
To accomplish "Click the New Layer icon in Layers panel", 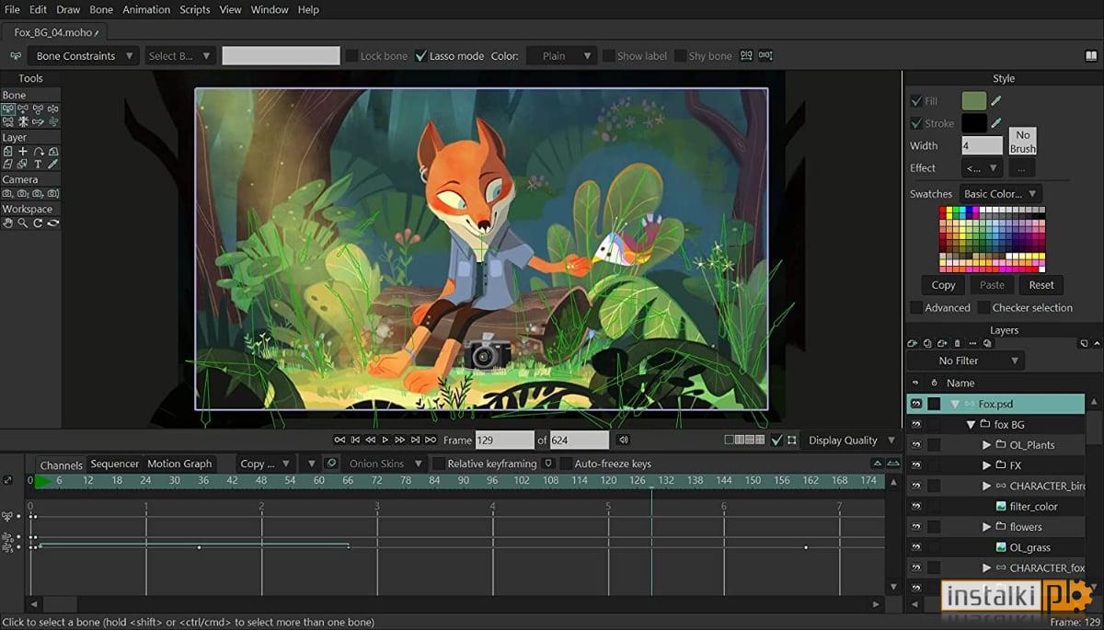I will click(x=912, y=343).
